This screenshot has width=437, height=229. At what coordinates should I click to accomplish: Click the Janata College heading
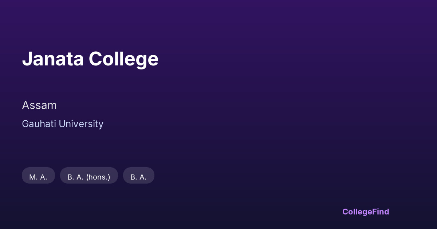(90, 59)
